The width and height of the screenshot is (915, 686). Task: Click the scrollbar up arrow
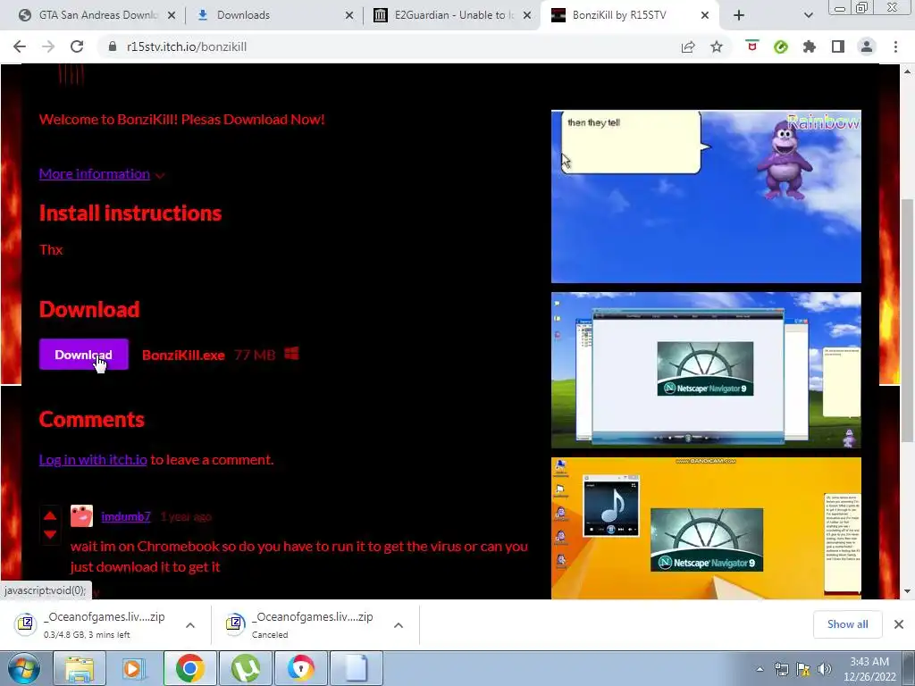point(907,71)
